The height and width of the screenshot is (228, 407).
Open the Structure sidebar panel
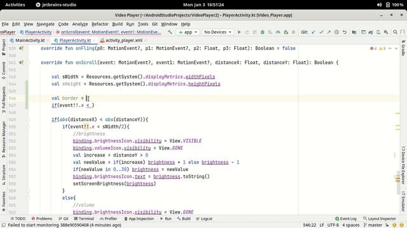4,175
